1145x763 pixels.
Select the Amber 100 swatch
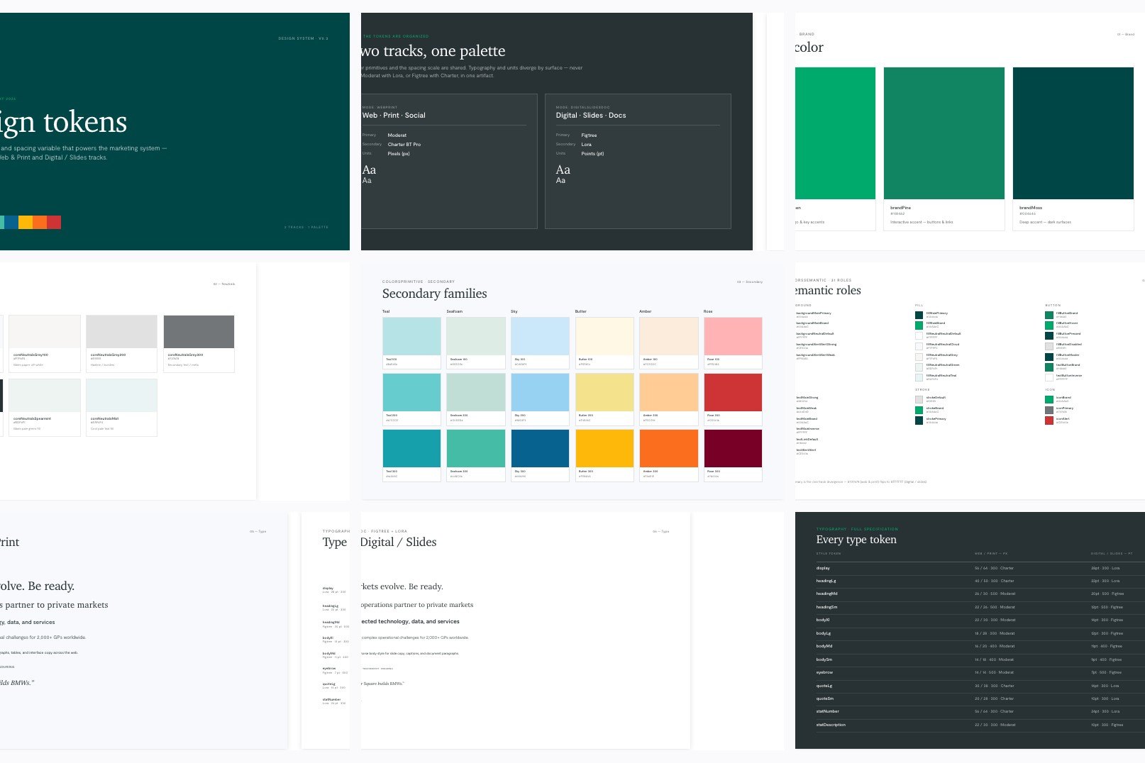point(669,336)
